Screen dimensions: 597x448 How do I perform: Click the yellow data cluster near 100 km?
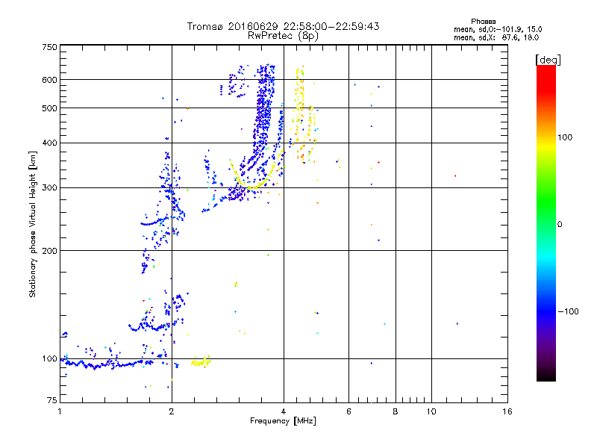(x=201, y=362)
